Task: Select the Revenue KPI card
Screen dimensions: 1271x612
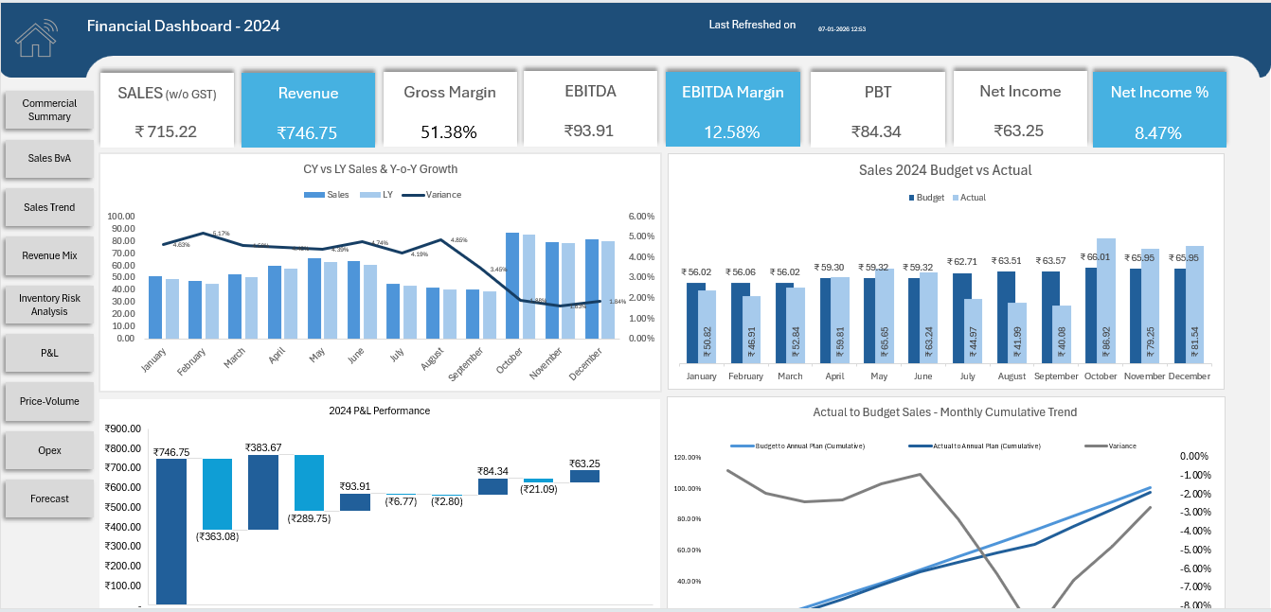Action: [x=308, y=108]
